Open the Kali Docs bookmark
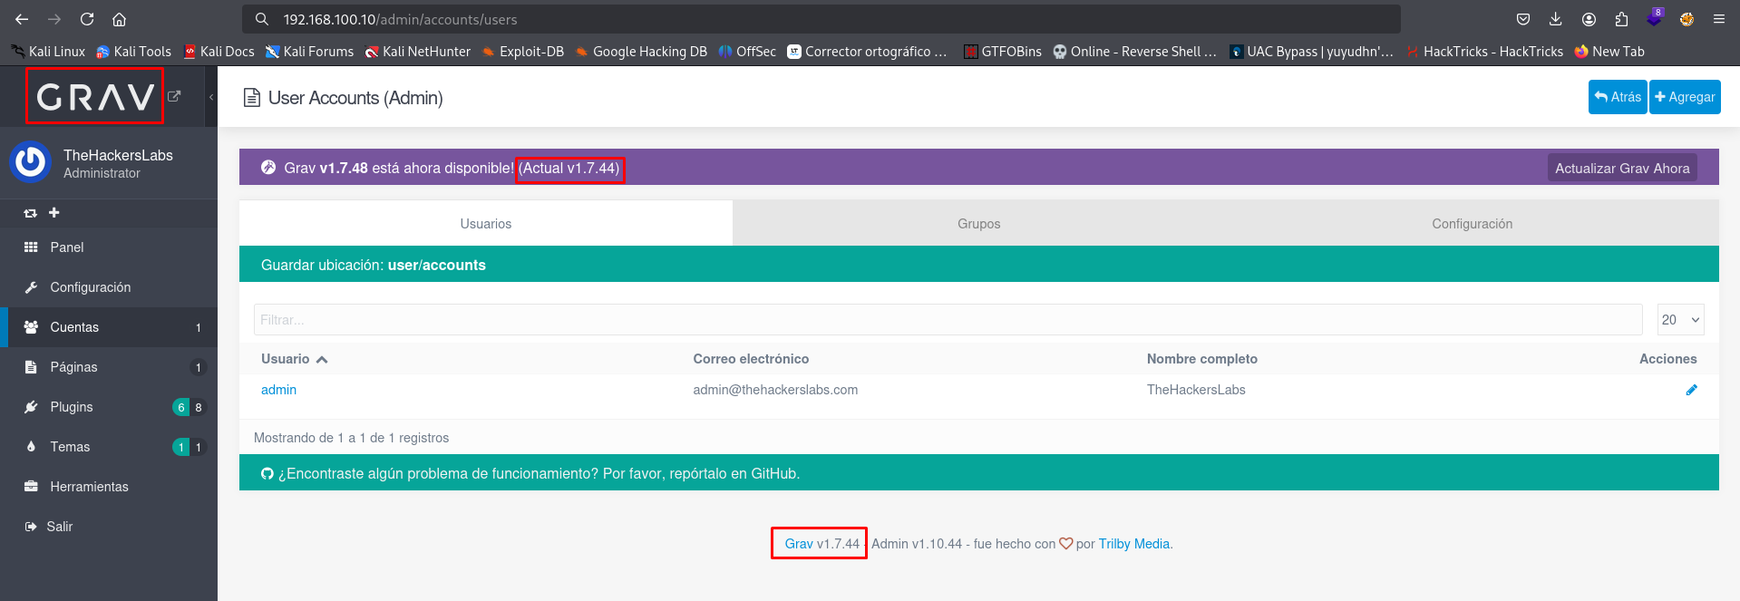1740x601 pixels. [x=219, y=52]
